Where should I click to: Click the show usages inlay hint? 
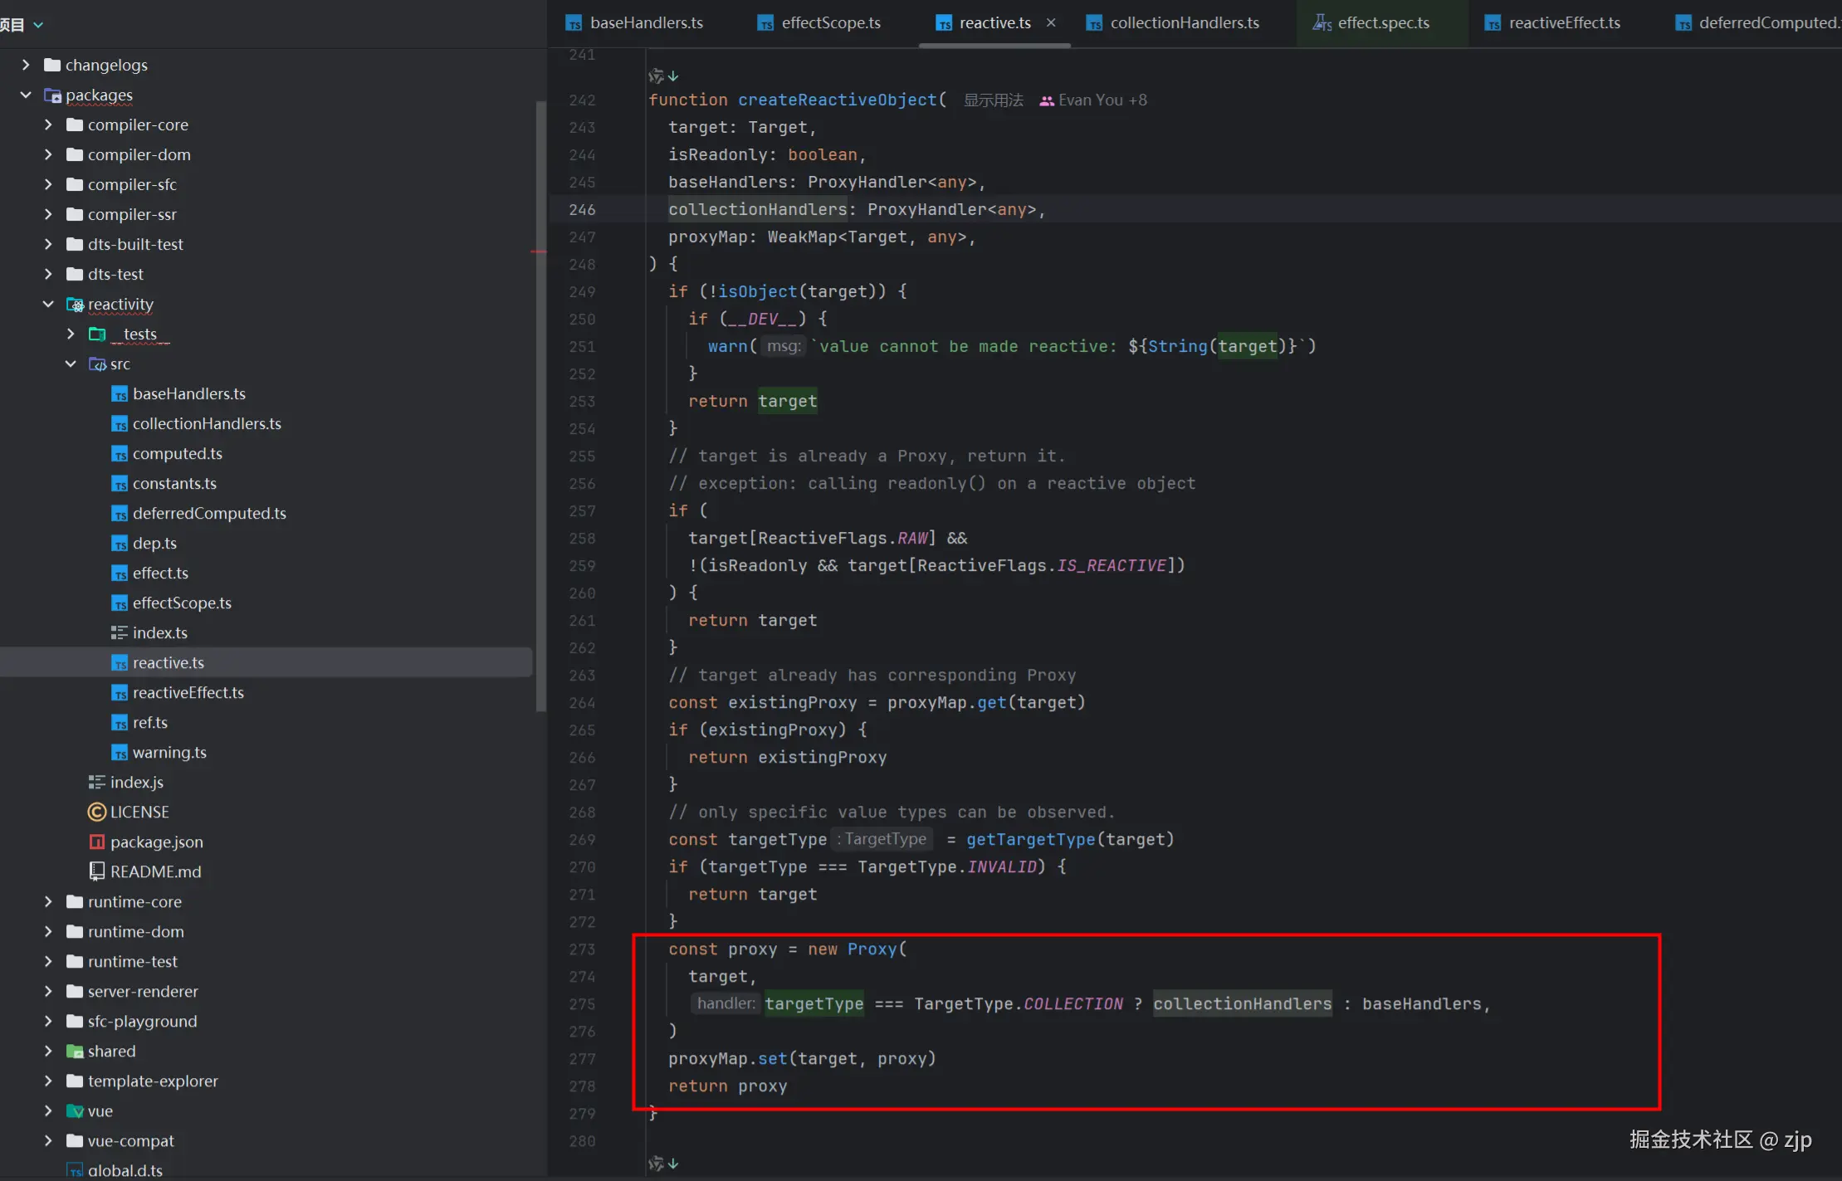(993, 100)
